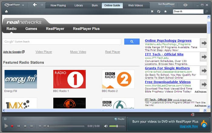
Task: Open the RealPlayer Plus navigation item
Action: 86,29
